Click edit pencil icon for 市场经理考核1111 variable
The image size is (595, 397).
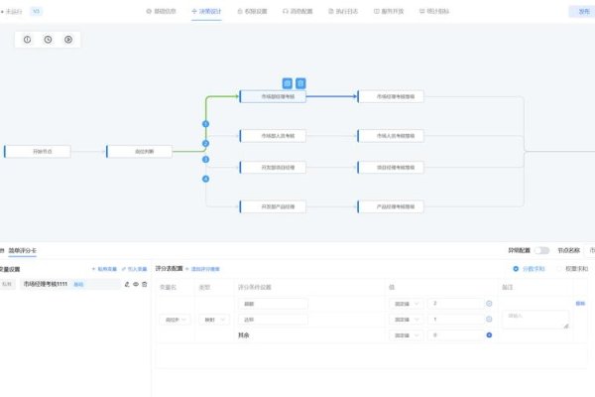coord(127,284)
